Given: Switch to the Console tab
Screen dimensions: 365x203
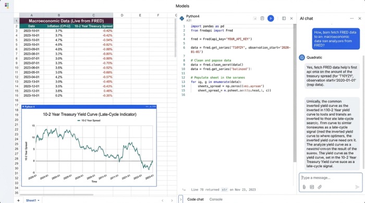Looking at the screenshot, I should coord(216,199).
